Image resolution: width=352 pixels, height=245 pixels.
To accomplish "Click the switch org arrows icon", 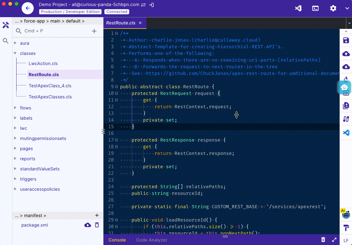I will (143, 5).
